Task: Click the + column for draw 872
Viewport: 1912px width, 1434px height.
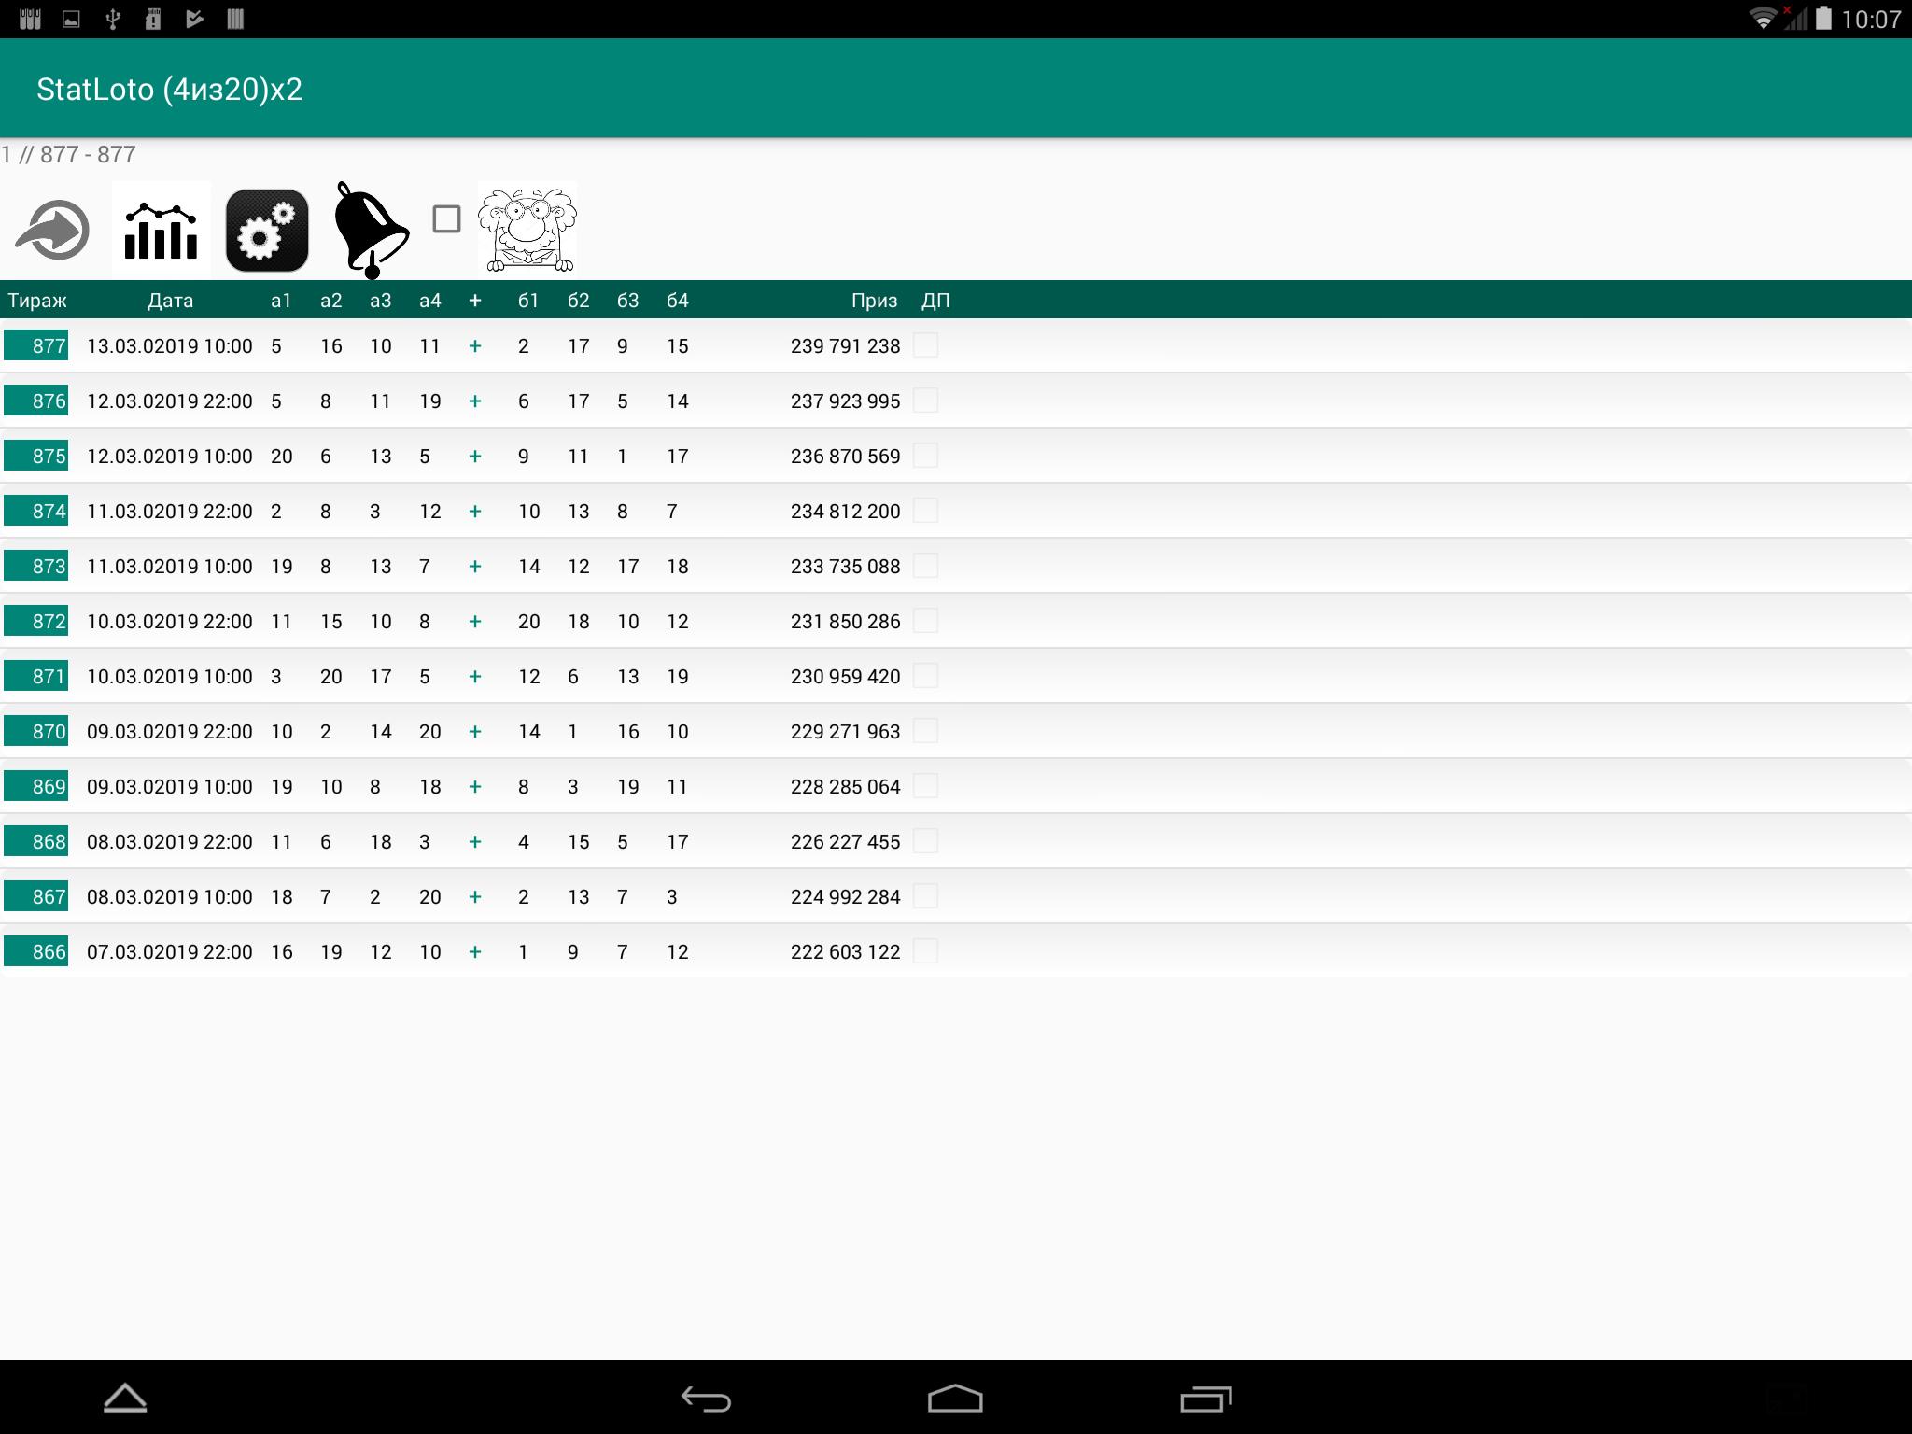Action: tap(474, 619)
